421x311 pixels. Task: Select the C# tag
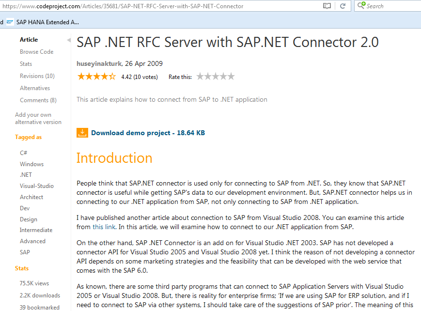tap(23, 153)
